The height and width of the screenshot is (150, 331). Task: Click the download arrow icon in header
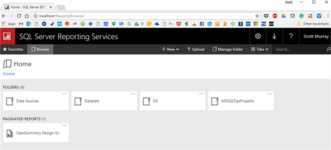point(274,36)
